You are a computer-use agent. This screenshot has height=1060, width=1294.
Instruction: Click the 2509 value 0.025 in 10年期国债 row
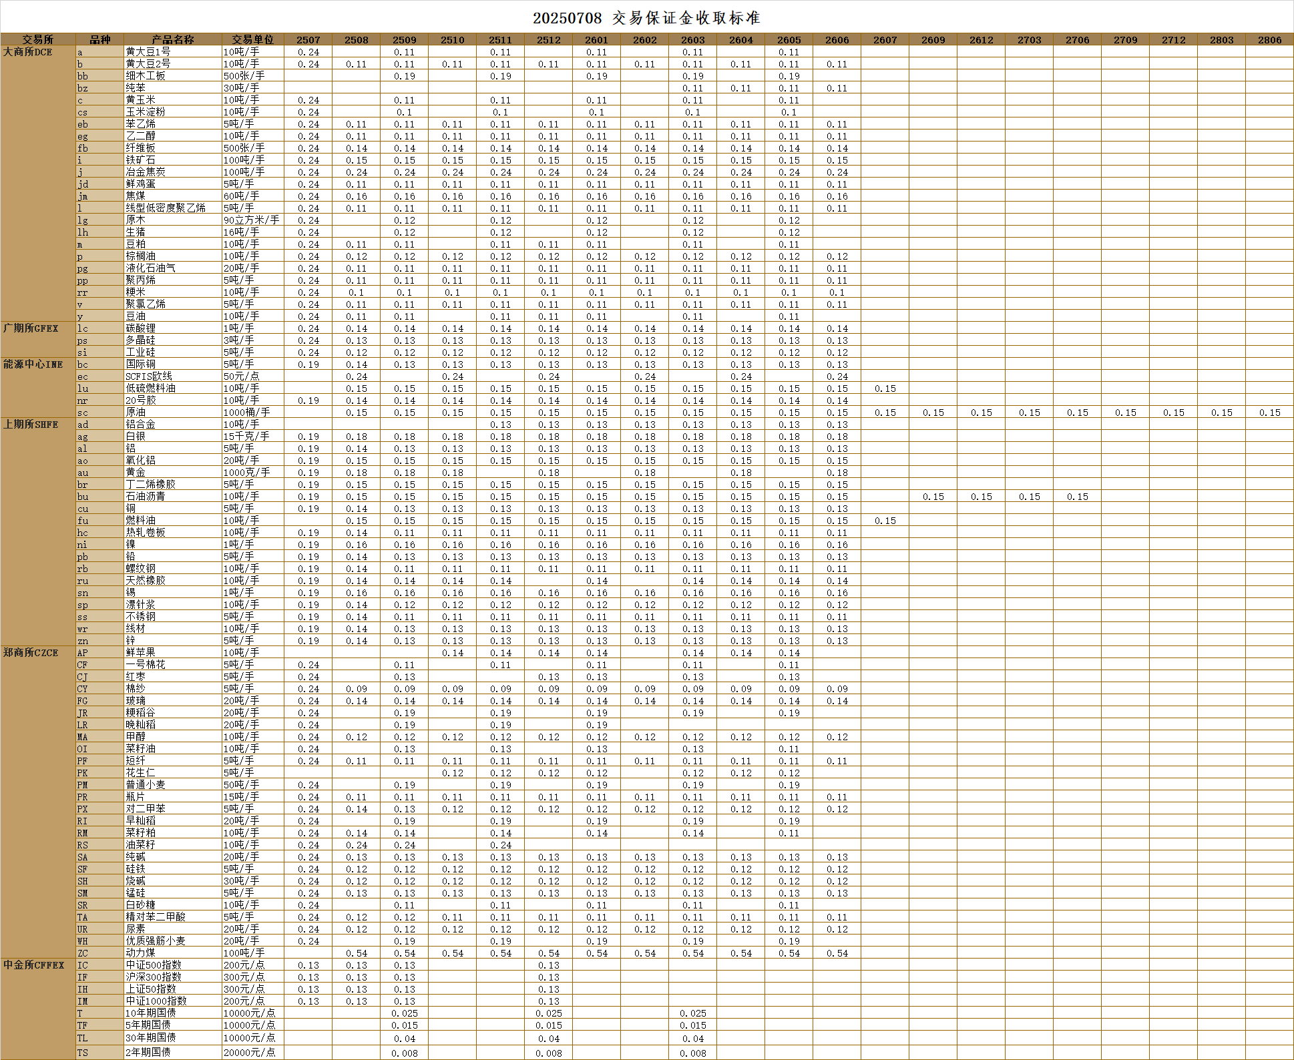pyautogui.click(x=405, y=1014)
